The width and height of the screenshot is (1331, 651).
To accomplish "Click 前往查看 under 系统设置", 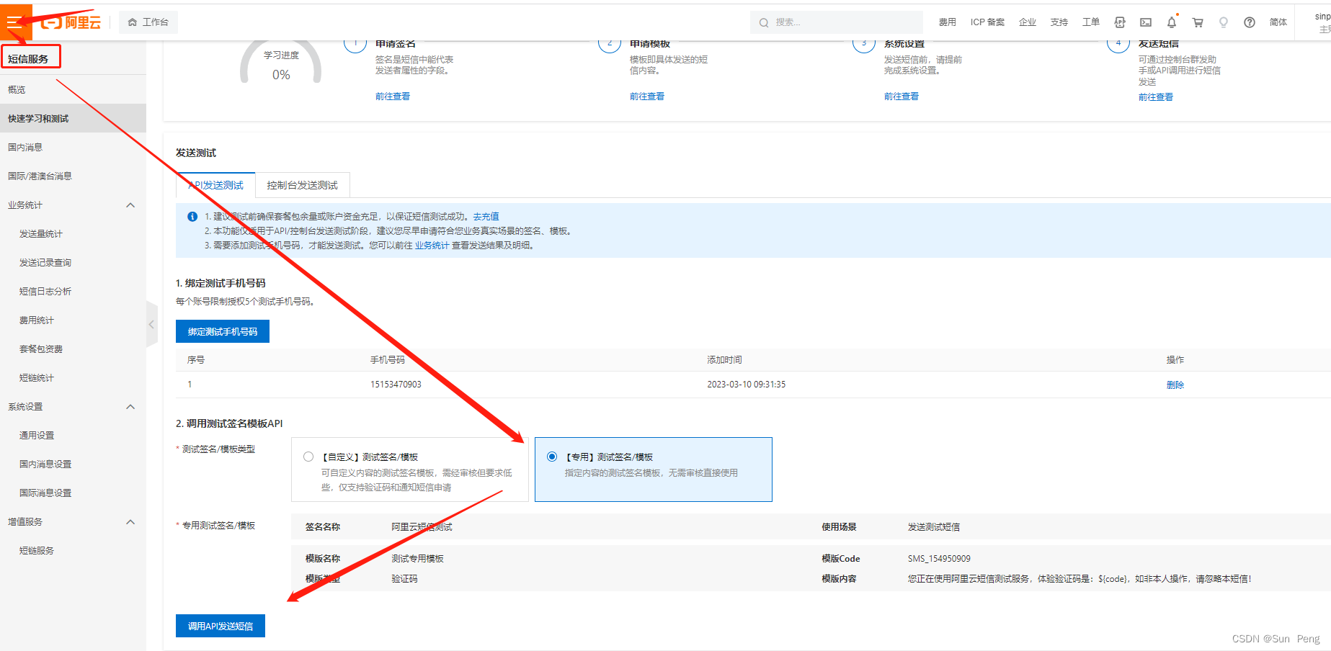I will tap(902, 96).
